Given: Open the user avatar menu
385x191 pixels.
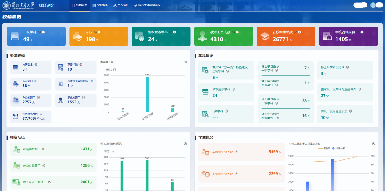Looking at the screenshot, I should point(373,5).
